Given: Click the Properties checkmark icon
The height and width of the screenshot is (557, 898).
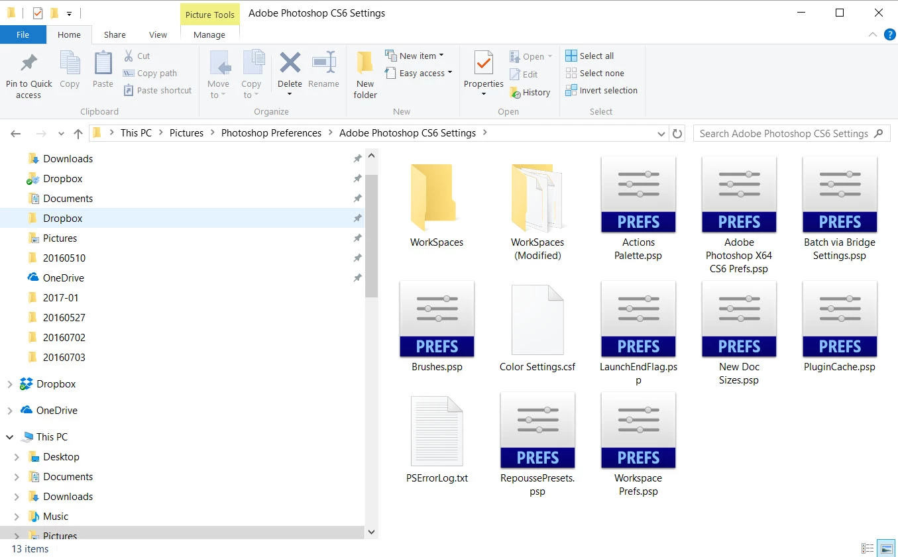Looking at the screenshot, I should coord(484,64).
